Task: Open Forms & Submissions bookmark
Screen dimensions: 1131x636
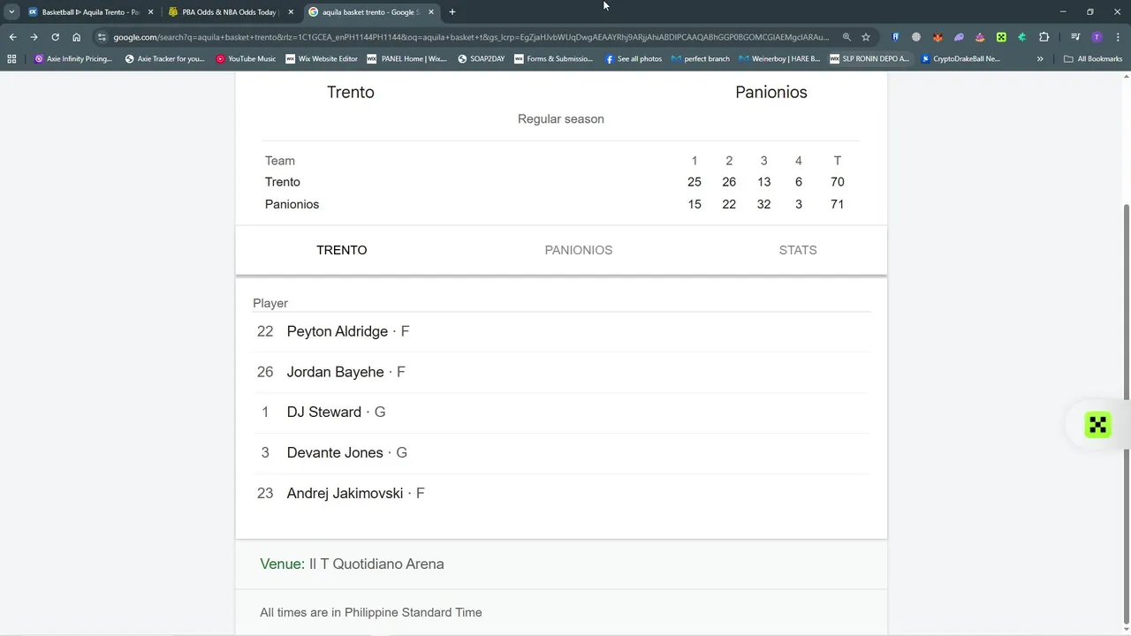Action: point(554,59)
